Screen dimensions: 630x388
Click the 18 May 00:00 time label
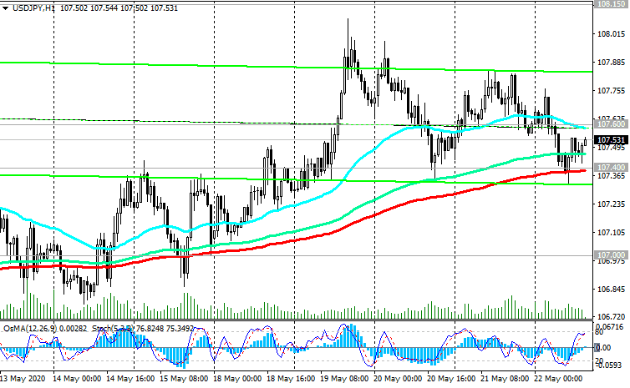[x=237, y=378]
